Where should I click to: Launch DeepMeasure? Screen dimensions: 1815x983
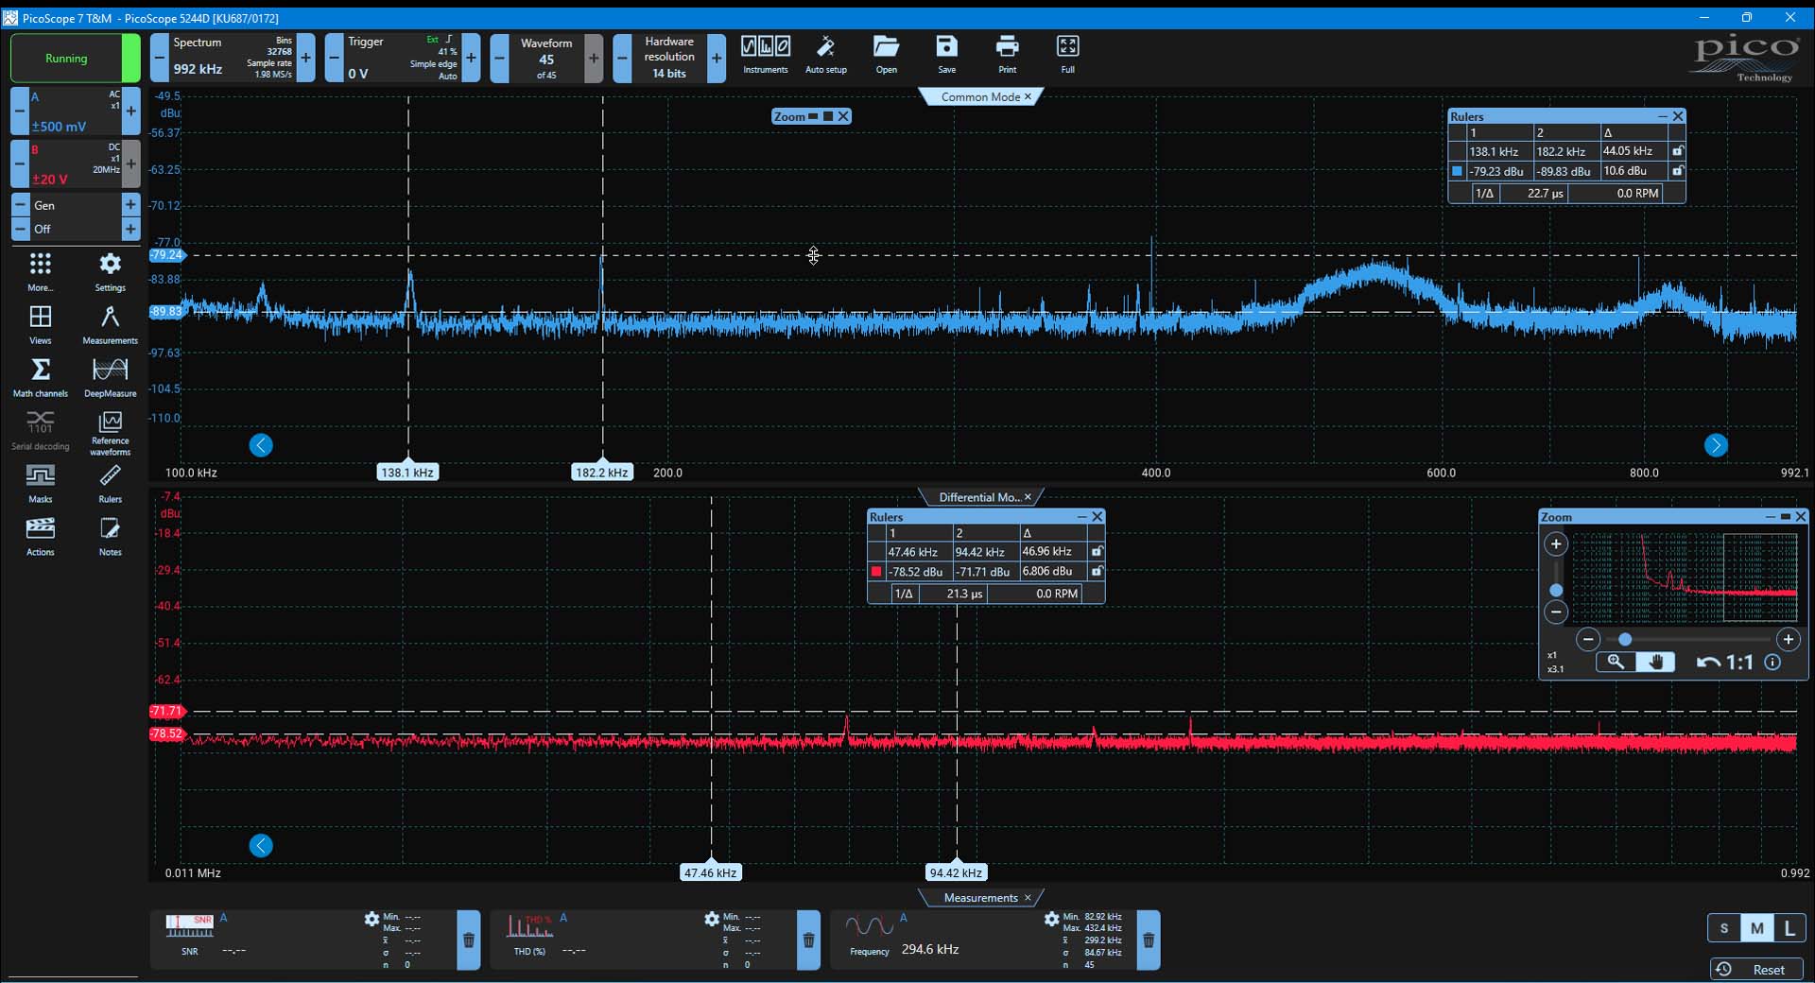coord(110,377)
